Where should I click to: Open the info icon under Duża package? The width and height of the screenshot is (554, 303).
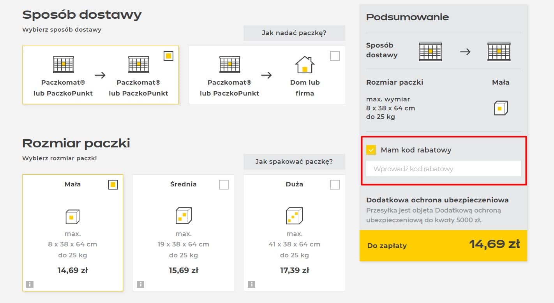pyautogui.click(x=251, y=284)
